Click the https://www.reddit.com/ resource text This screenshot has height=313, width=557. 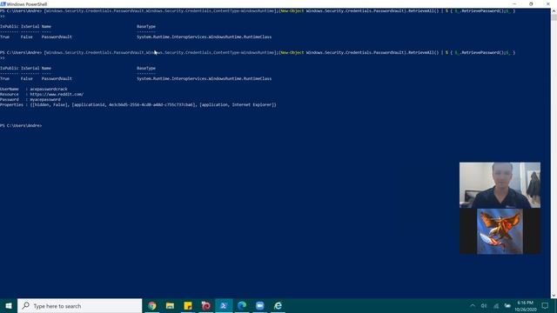pyautogui.click(x=57, y=95)
